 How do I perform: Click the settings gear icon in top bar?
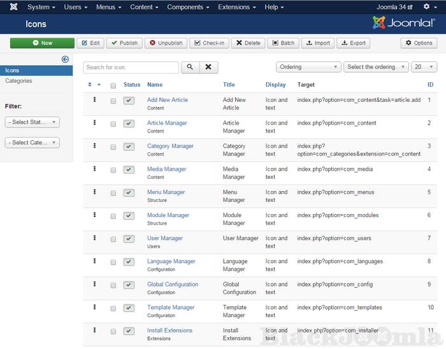click(x=426, y=7)
